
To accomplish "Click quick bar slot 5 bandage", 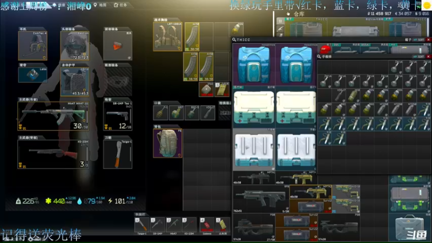I will [x=222, y=225].
